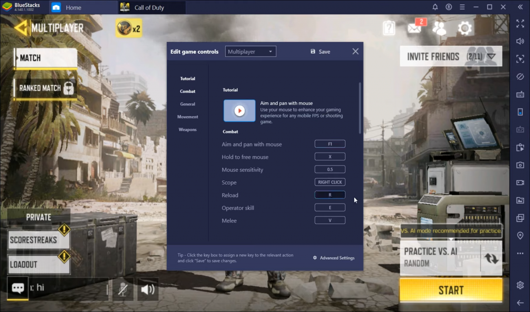Take a screenshot with the sidebar camera icon

click(520, 165)
